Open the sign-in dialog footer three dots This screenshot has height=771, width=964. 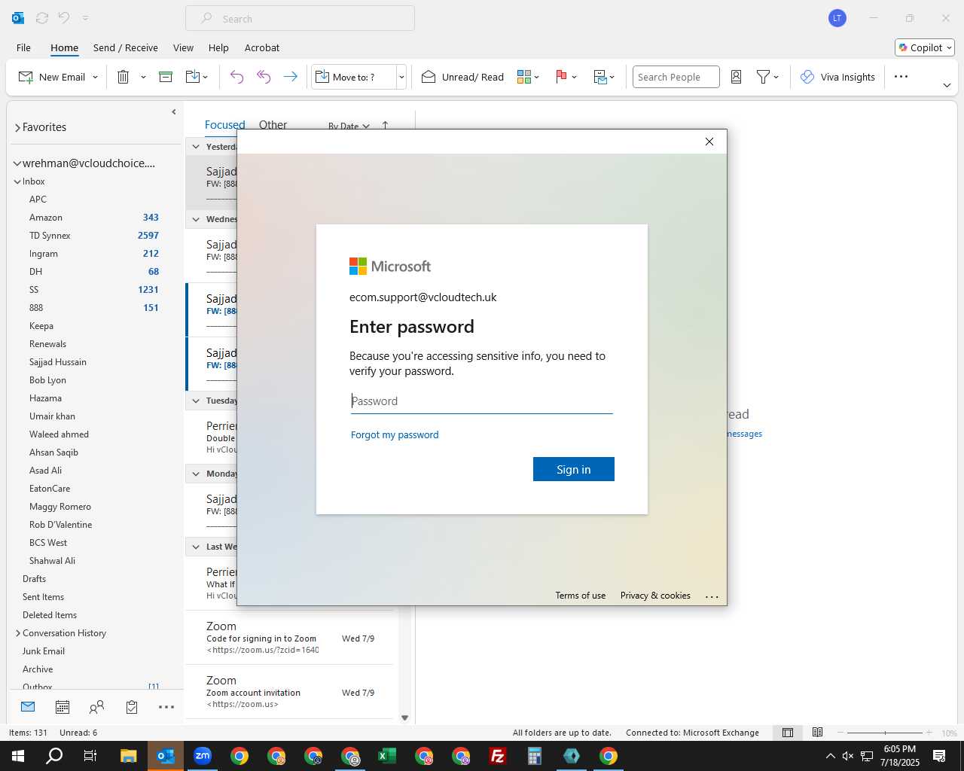[x=712, y=596]
